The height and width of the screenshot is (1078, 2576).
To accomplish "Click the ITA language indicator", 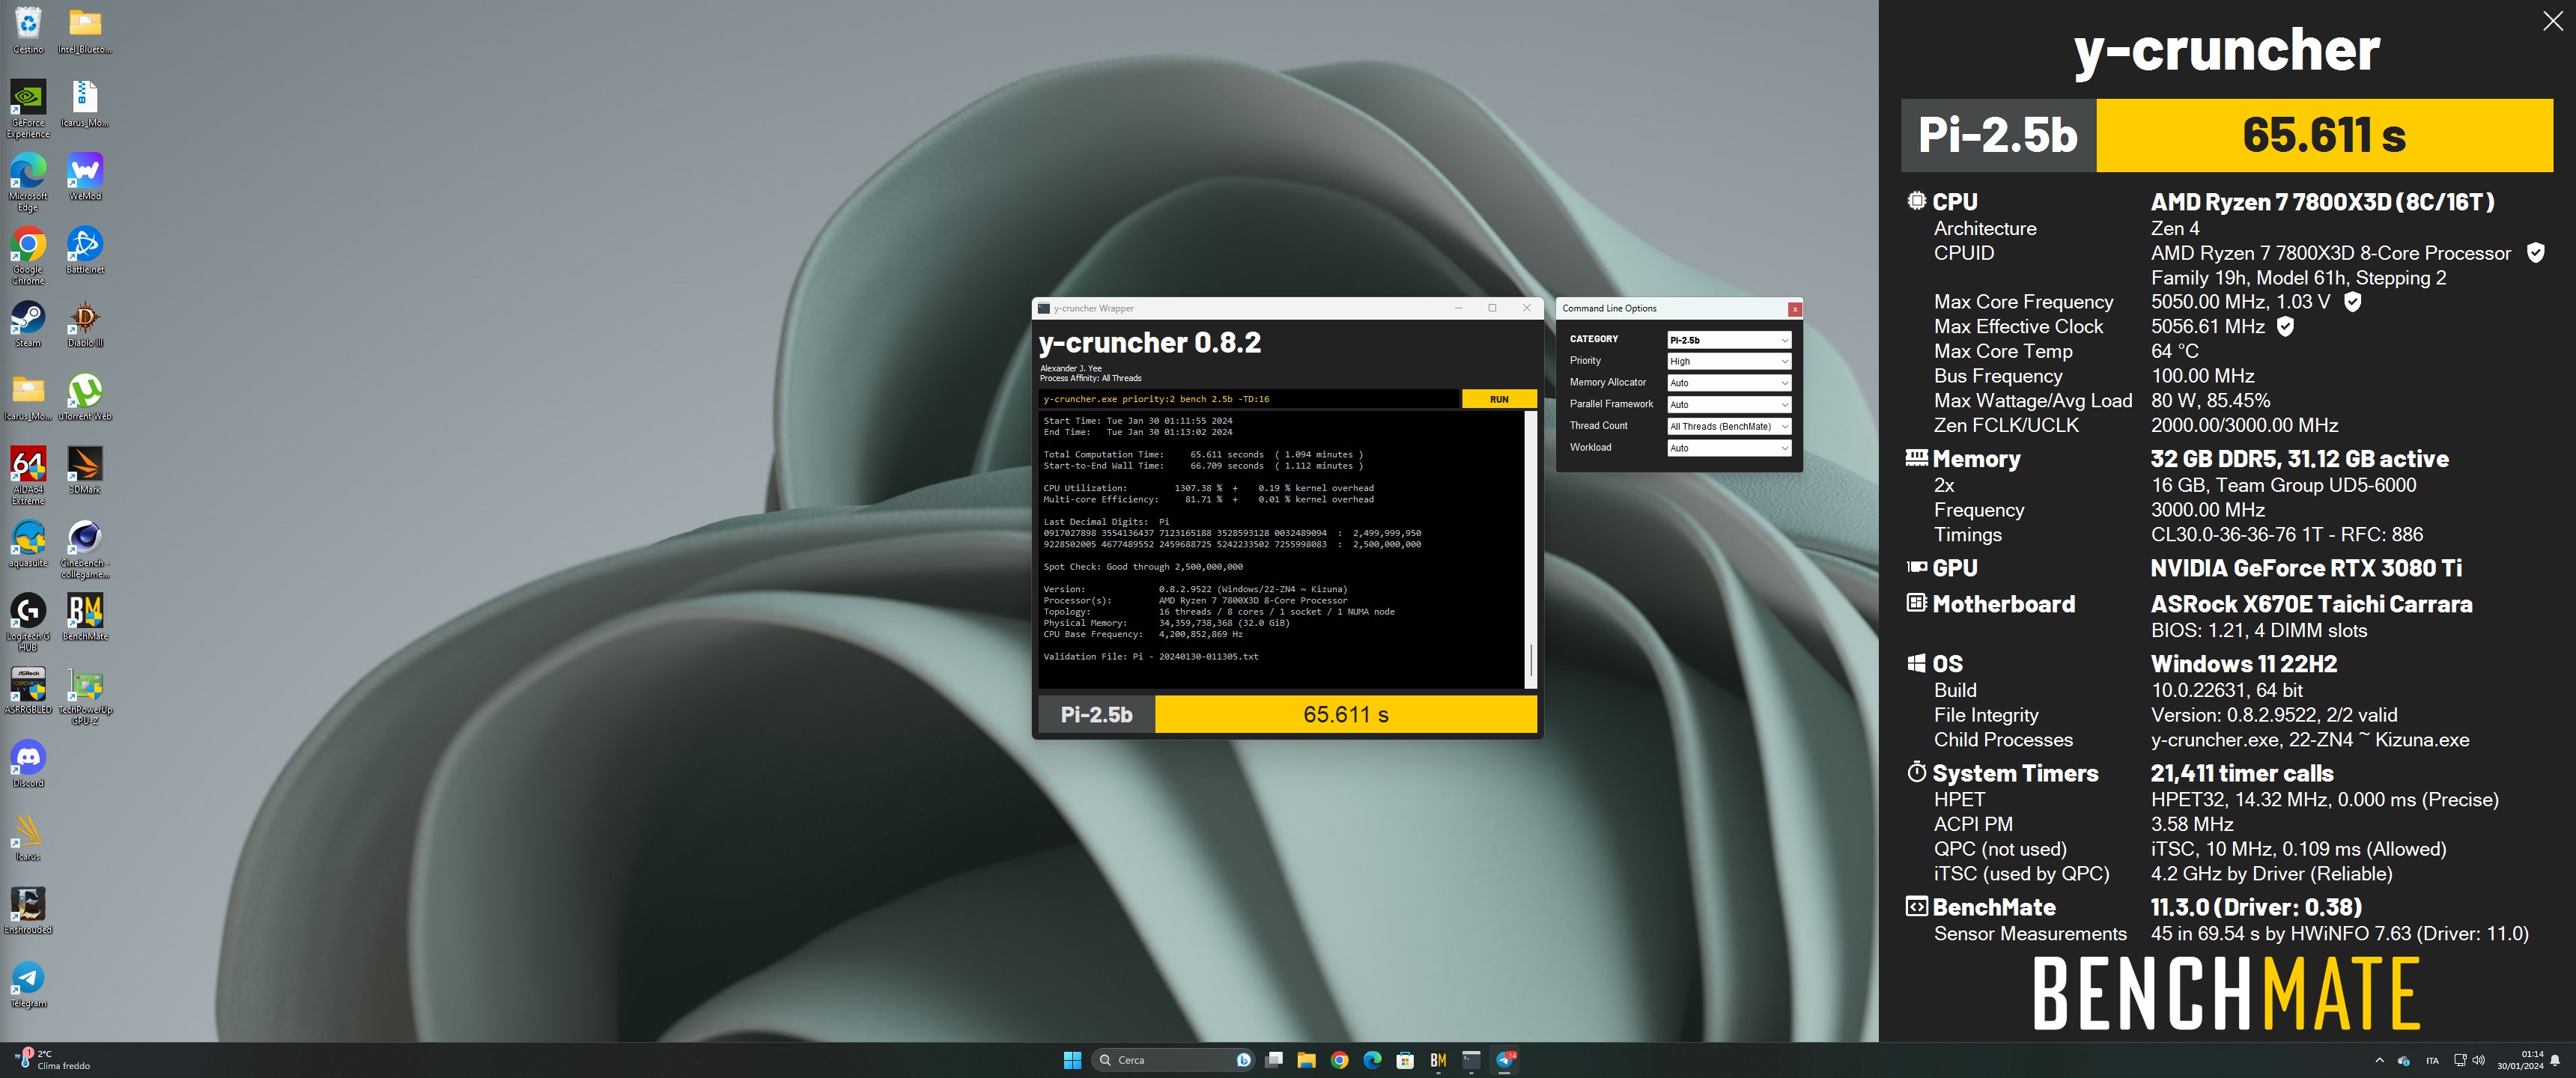I will pos(2432,1060).
